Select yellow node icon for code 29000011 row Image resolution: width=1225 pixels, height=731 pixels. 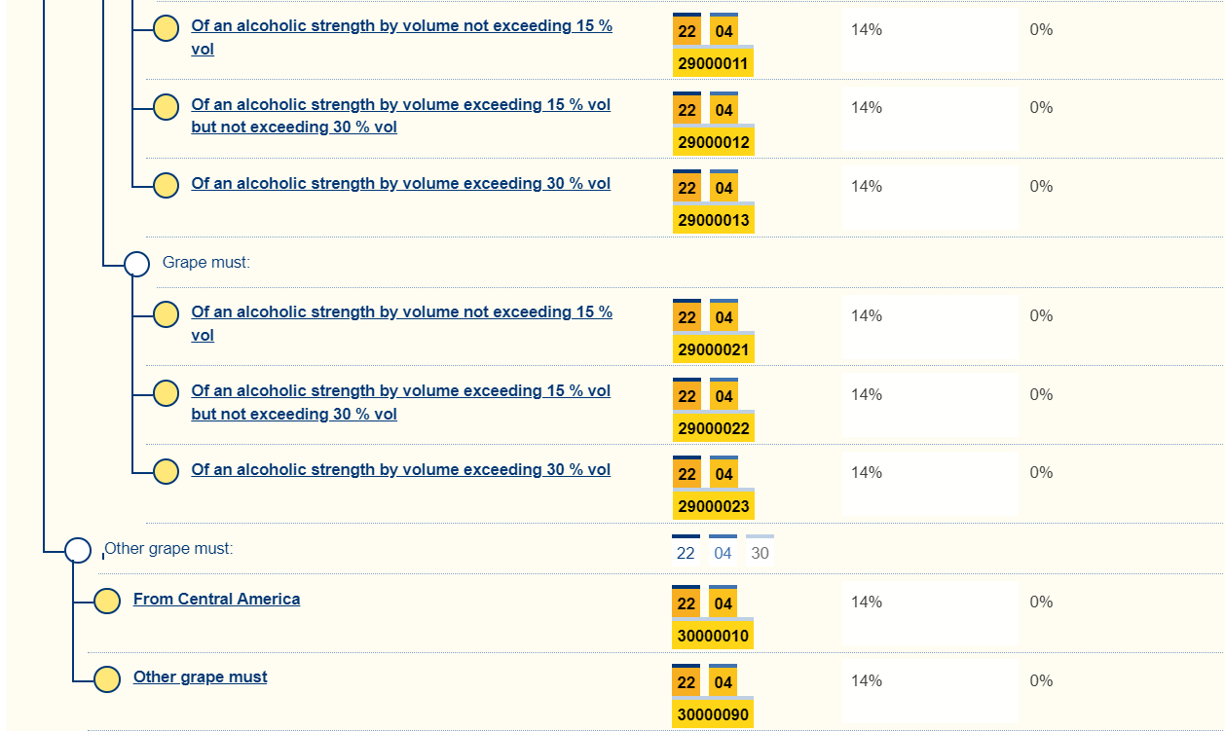[167, 29]
